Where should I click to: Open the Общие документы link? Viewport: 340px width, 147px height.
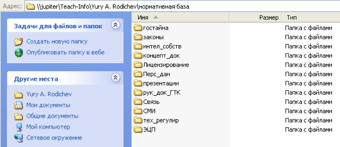pos(52,116)
